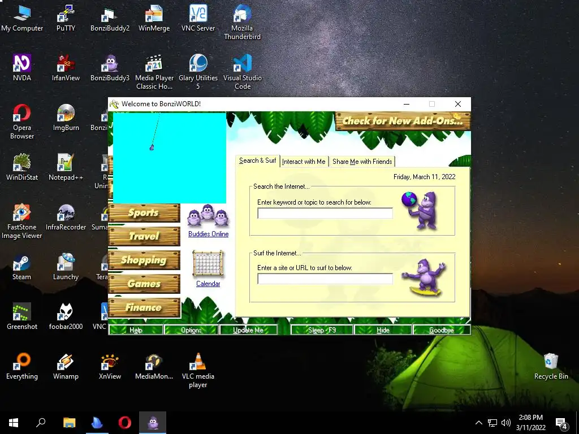Open the My Computer desktop icon
This screenshot has width=579, height=434.
(22, 18)
